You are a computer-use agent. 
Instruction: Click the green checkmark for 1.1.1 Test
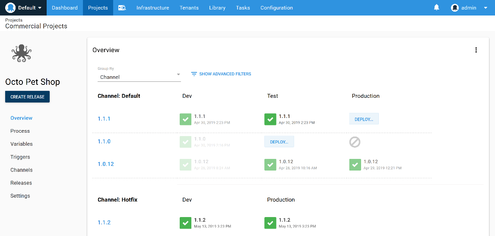(x=270, y=119)
